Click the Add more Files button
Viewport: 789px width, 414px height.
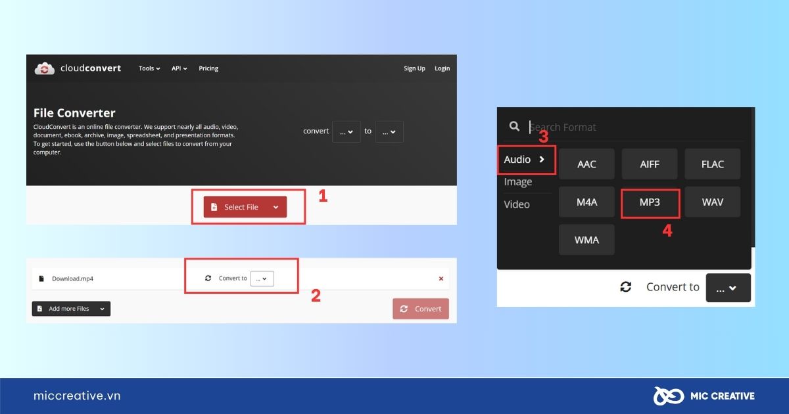71,308
